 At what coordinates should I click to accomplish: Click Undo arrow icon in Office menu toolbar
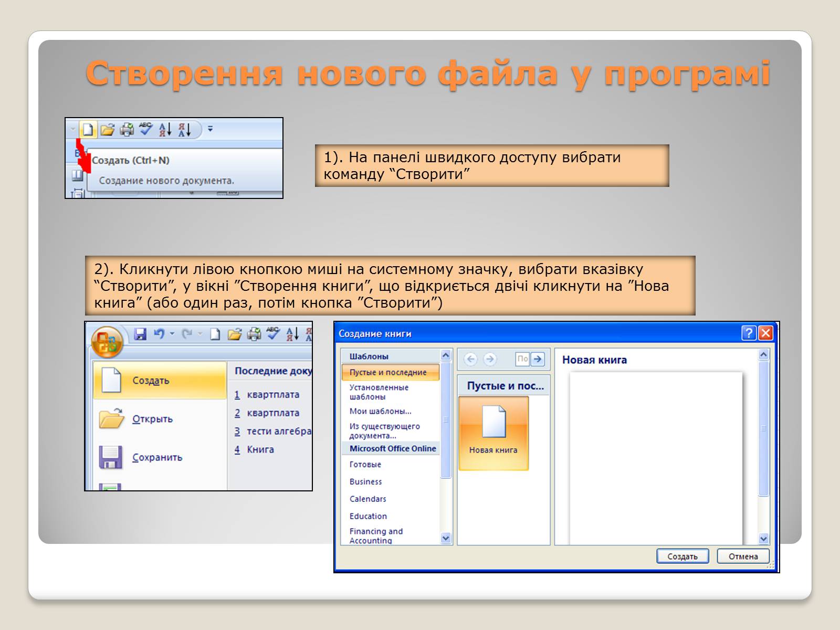(x=159, y=333)
